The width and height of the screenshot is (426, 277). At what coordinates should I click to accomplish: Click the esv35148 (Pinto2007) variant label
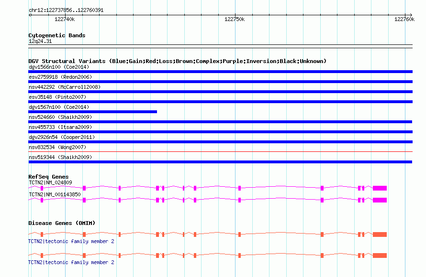[x=57, y=97]
